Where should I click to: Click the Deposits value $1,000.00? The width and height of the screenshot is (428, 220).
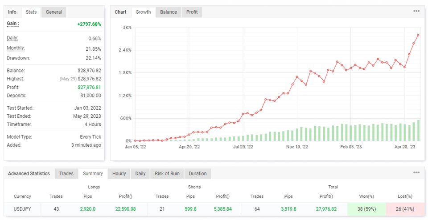91,96
